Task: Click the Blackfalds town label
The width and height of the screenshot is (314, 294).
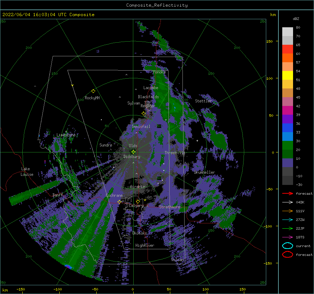Action: tap(148, 97)
